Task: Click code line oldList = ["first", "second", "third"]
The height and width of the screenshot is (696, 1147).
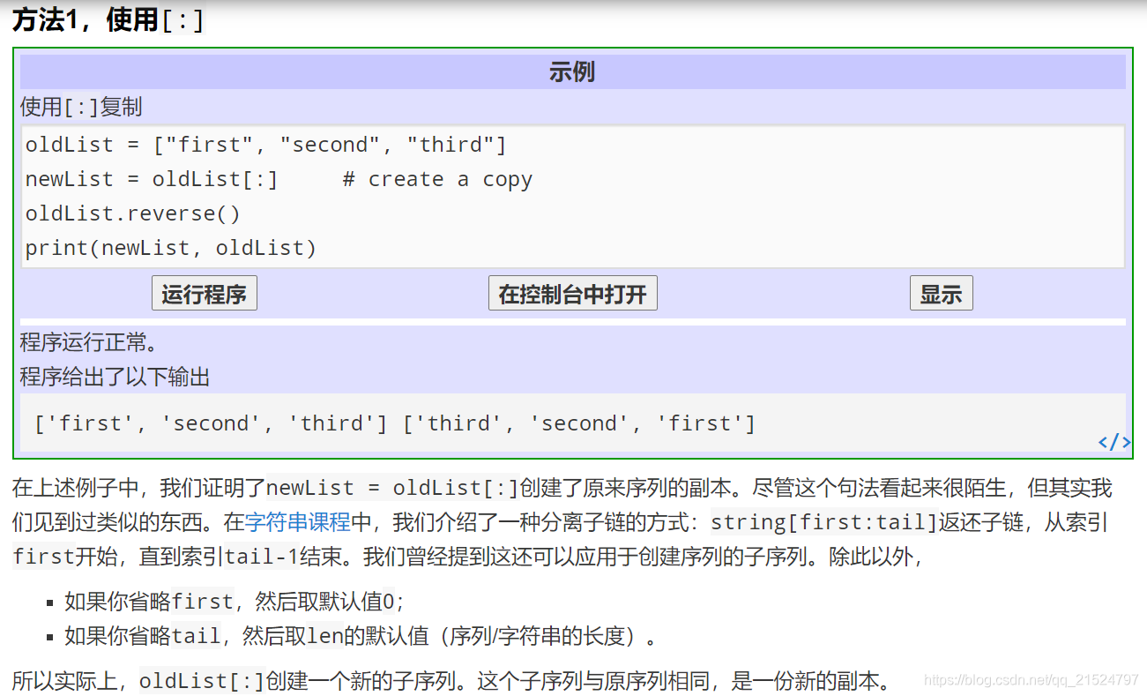Action: coord(265,145)
